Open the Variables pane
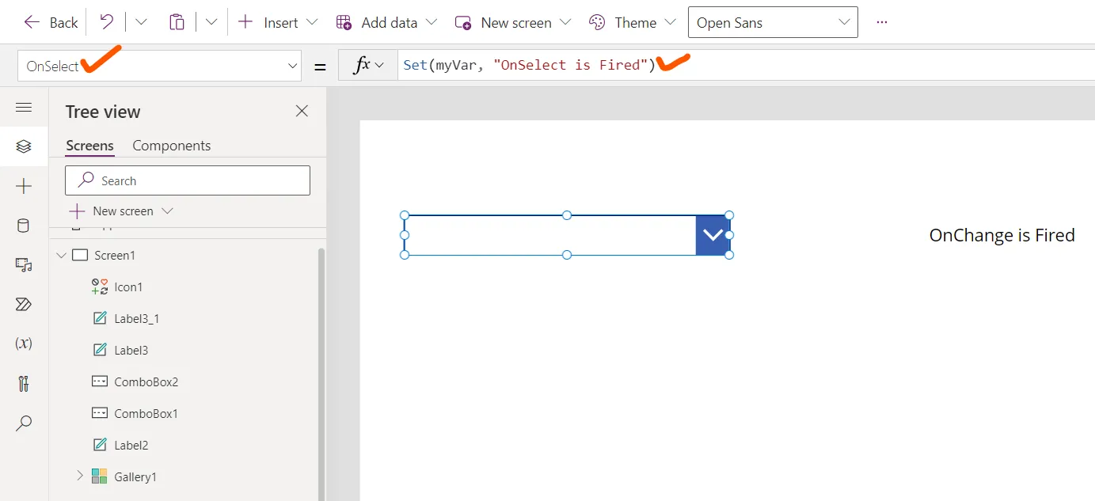 pos(24,343)
